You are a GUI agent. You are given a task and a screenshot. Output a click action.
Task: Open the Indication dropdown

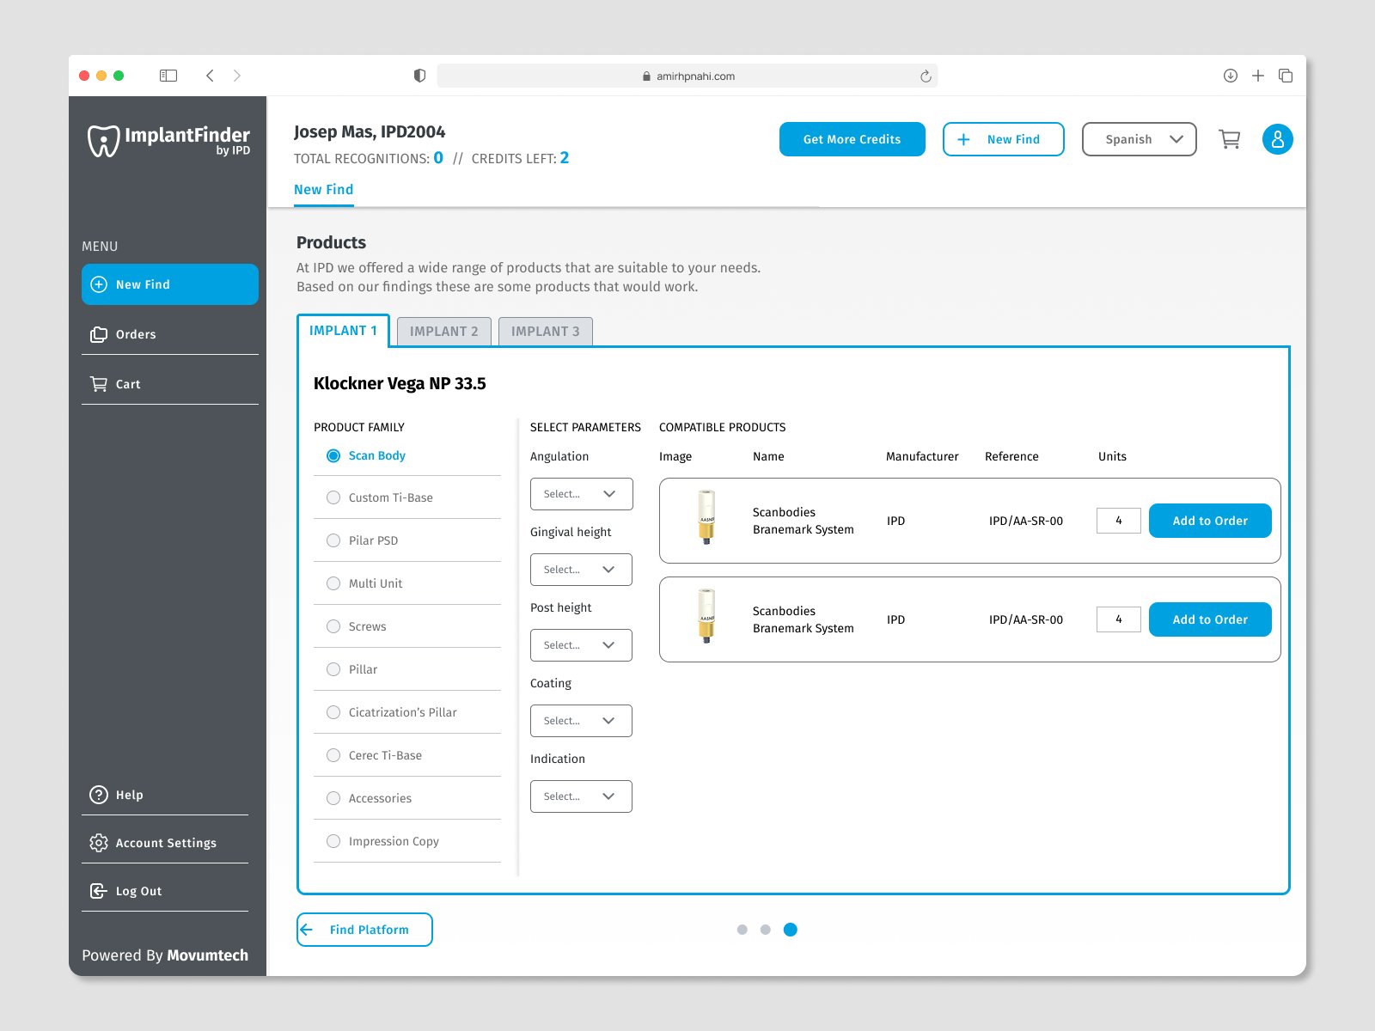coord(581,796)
